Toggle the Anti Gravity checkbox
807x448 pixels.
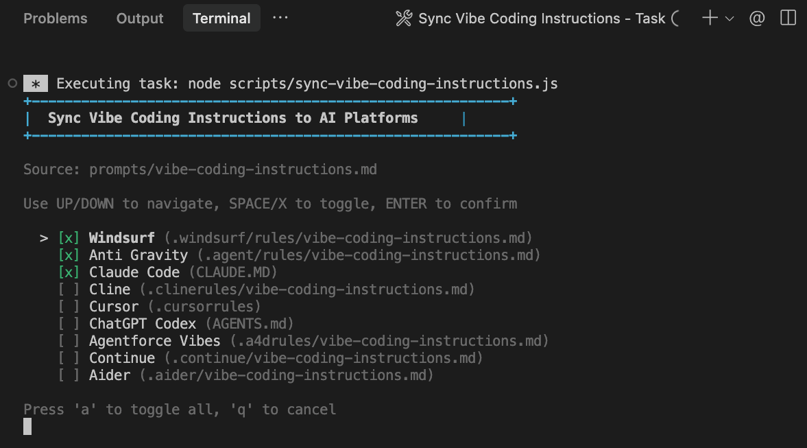[69, 255]
